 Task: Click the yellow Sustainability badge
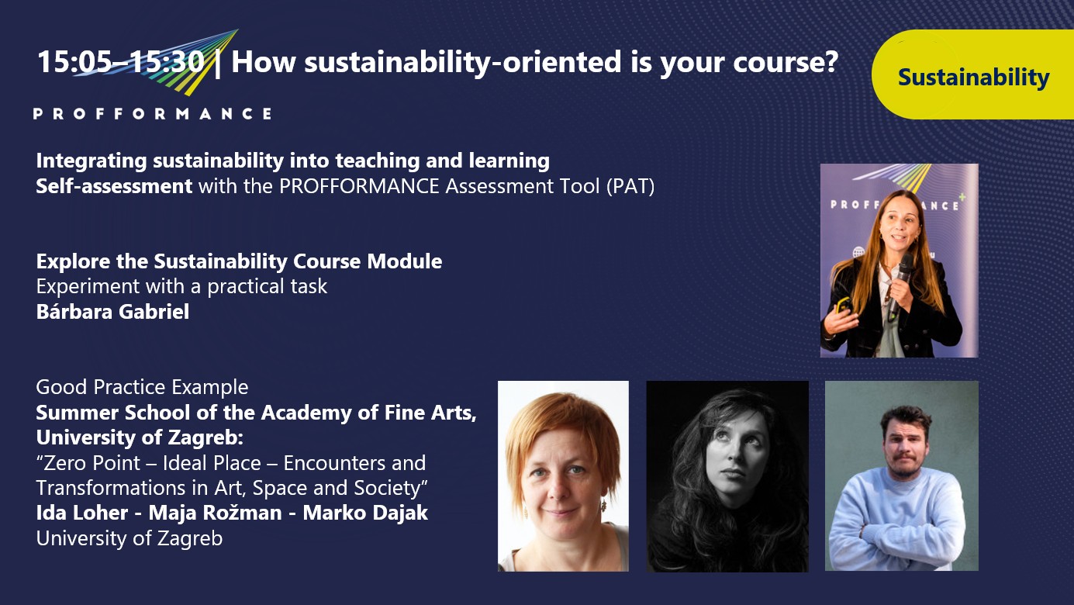point(973,77)
